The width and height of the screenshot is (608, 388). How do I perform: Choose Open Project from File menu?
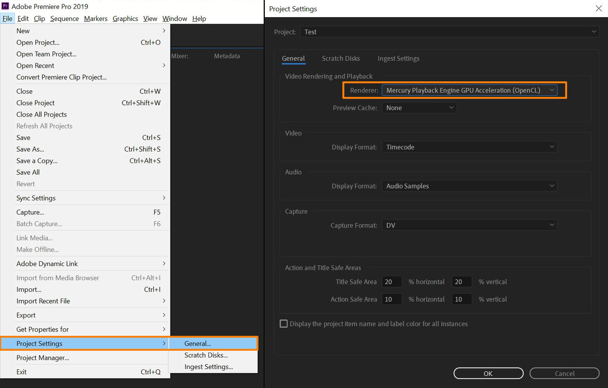pos(85,42)
